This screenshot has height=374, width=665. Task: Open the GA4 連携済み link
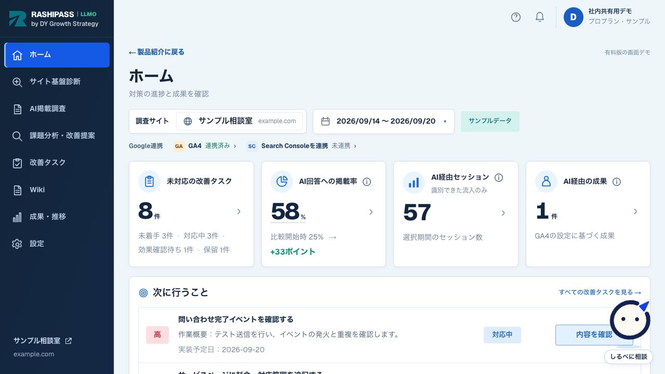click(x=205, y=146)
